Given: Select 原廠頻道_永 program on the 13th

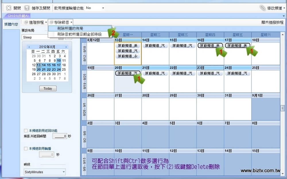Looking at the screenshot, I should [x=128, y=56].
